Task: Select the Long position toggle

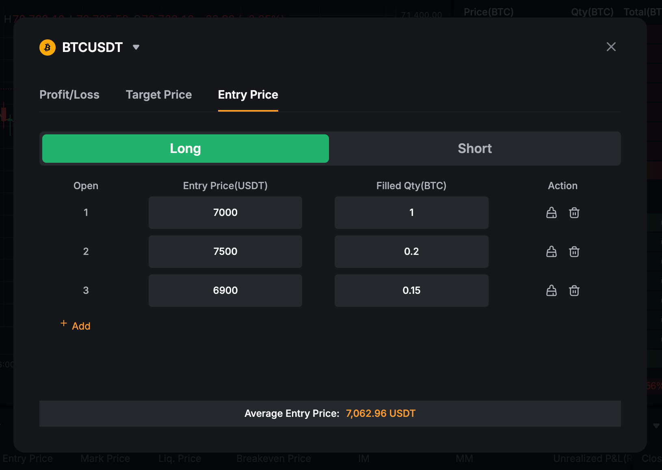Action: (186, 149)
